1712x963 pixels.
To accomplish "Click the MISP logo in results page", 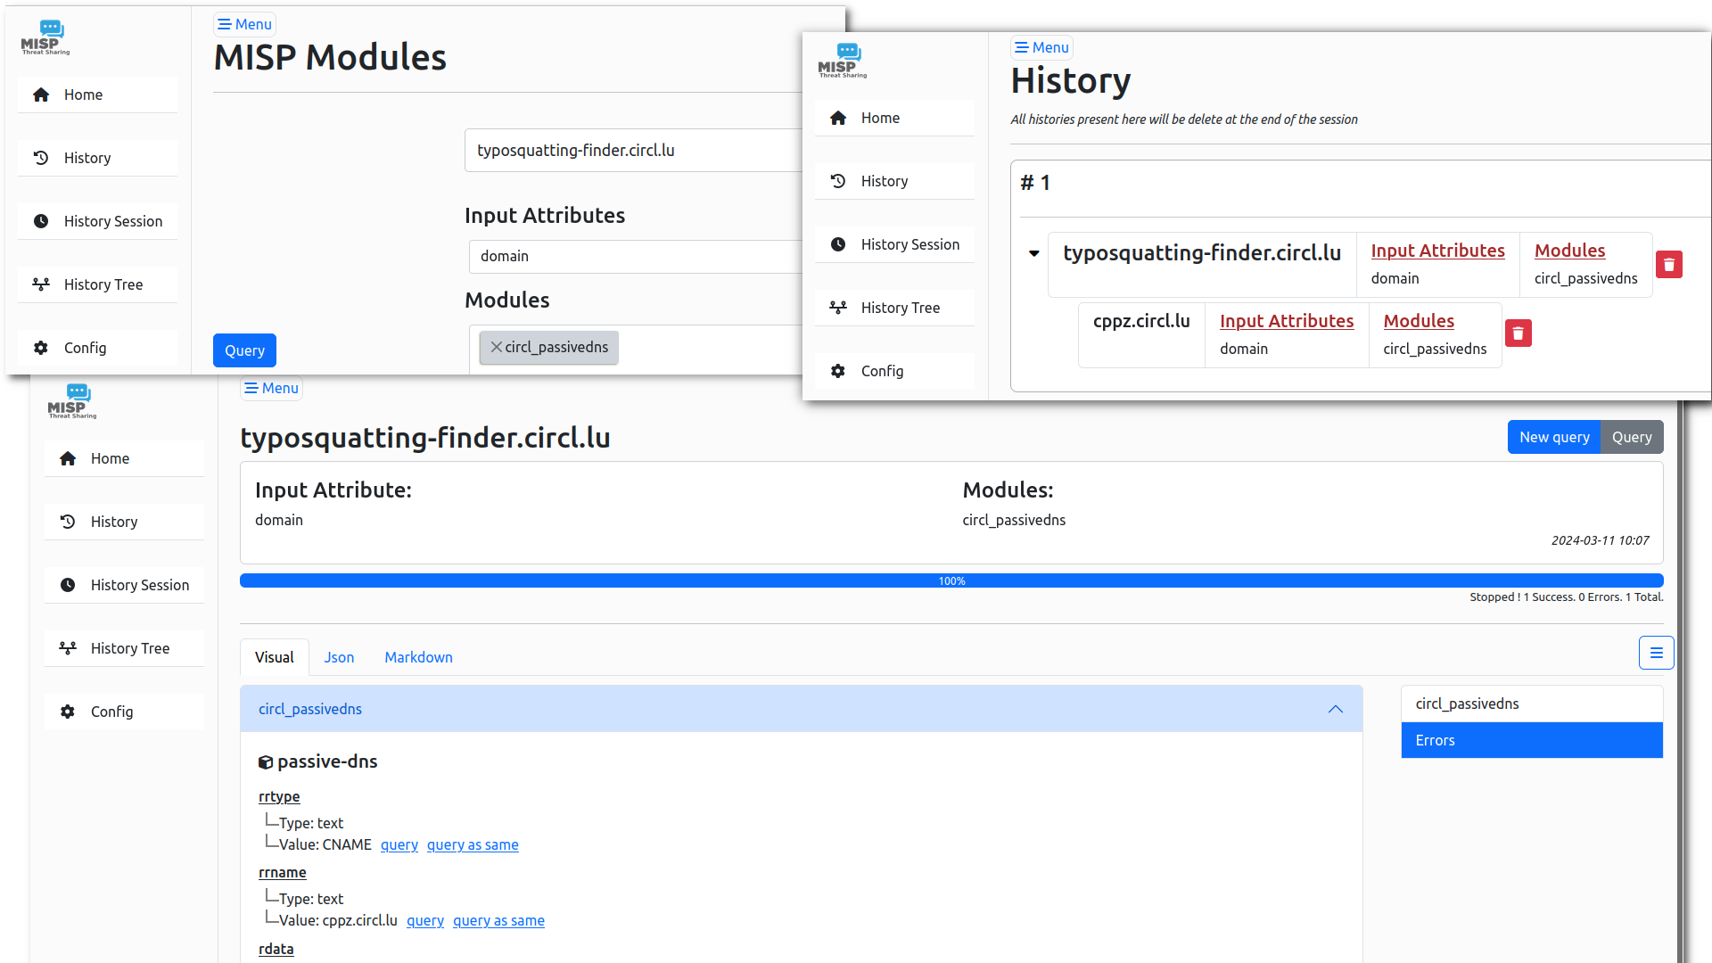I will coord(72,400).
